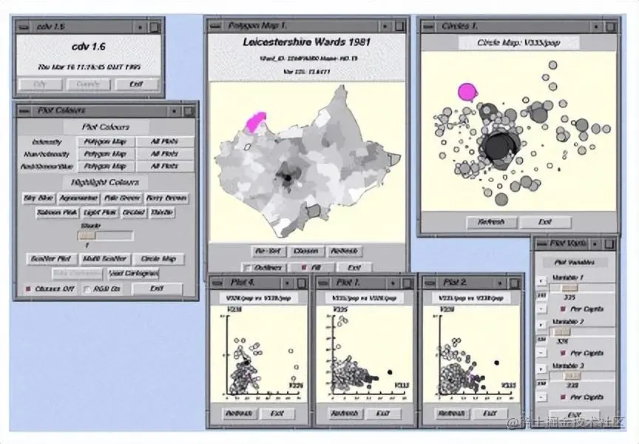The width and height of the screenshot is (639, 444).
Task: Choose Sky Blue highlight colour
Action: coord(38,198)
